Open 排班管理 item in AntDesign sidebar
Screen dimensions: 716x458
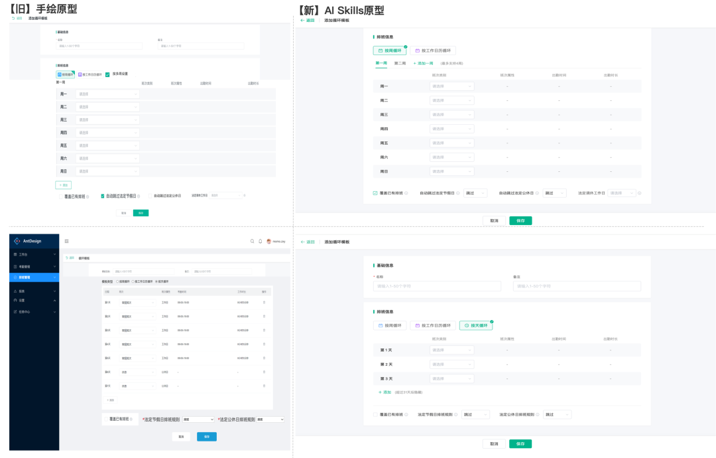(34, 277)
